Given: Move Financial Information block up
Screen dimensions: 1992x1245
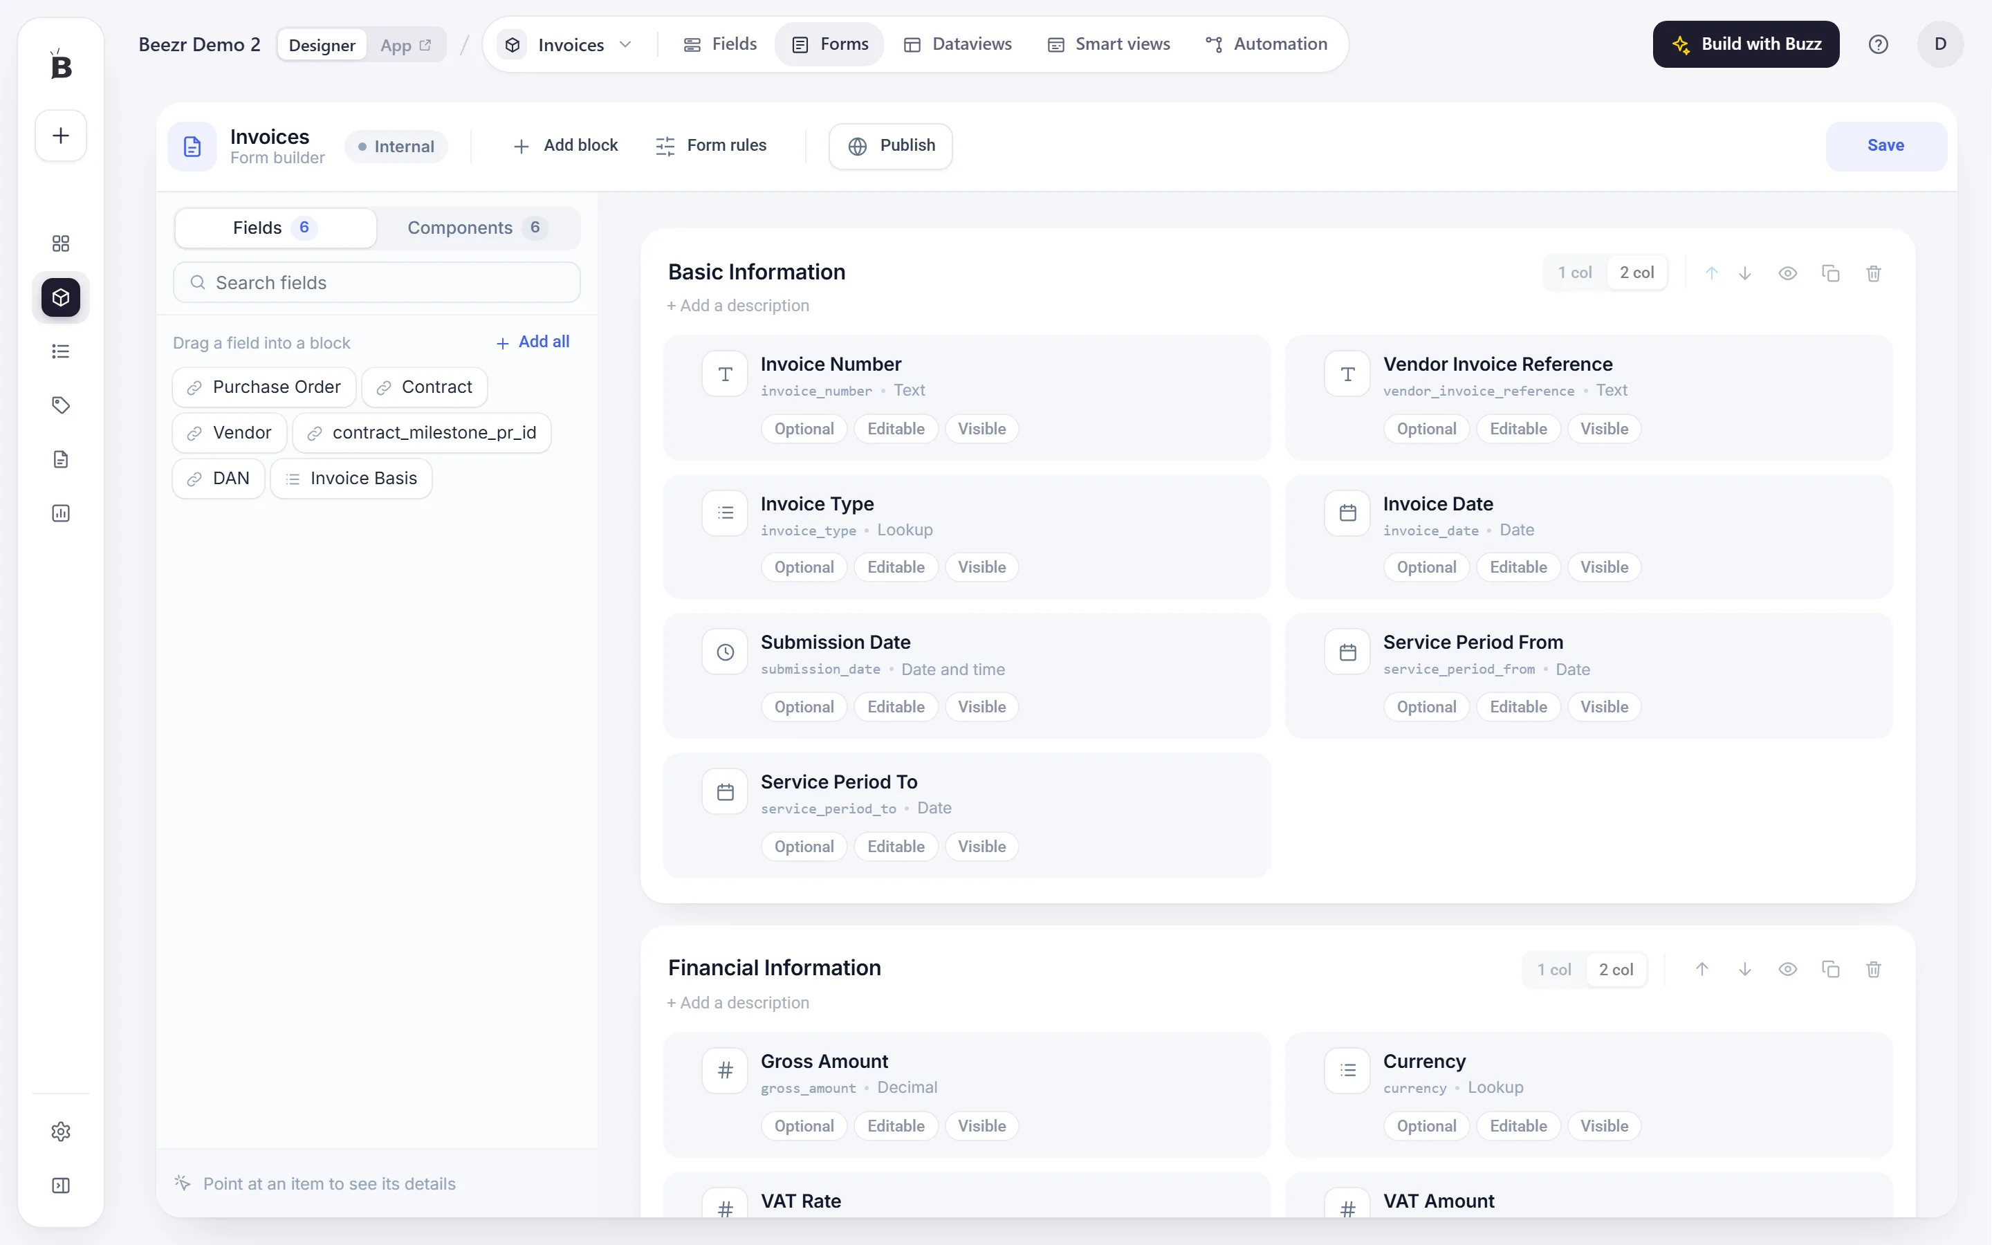Looking at the screenshot, I should point(1702,970).
